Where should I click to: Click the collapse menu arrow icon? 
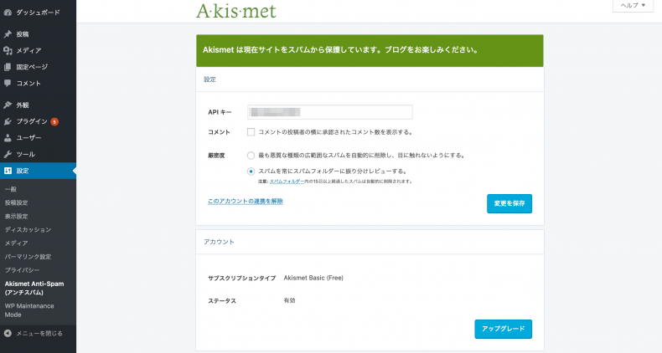pos(8,333)
